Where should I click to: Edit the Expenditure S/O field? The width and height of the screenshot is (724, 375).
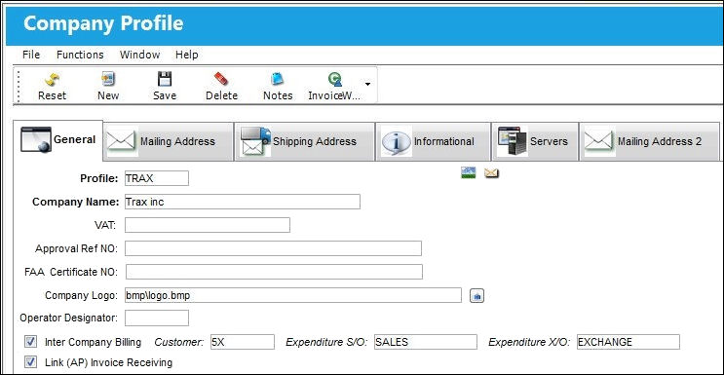(426, 342)
